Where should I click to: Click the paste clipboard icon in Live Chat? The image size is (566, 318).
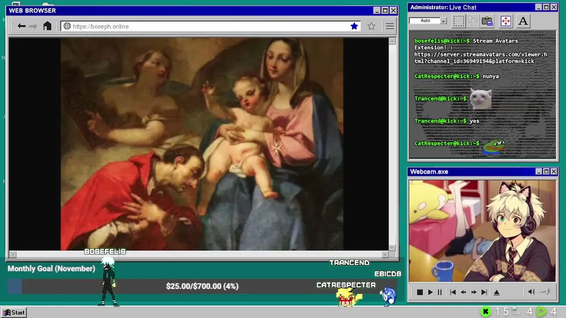pos(487,21)
